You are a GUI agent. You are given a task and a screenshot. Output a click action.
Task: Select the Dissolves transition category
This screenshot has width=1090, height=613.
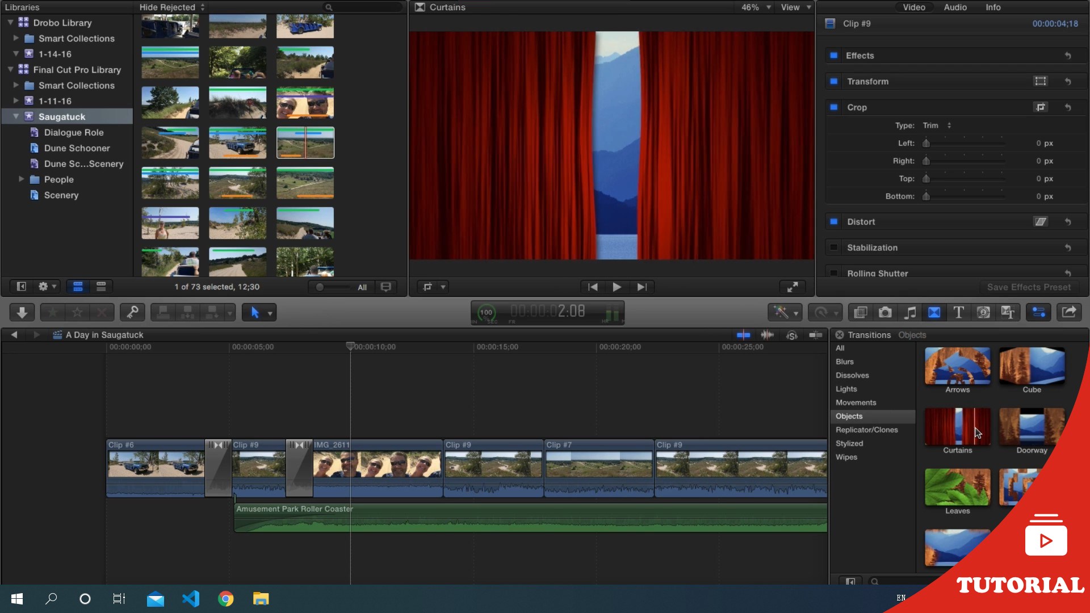(x=852, y=375)
